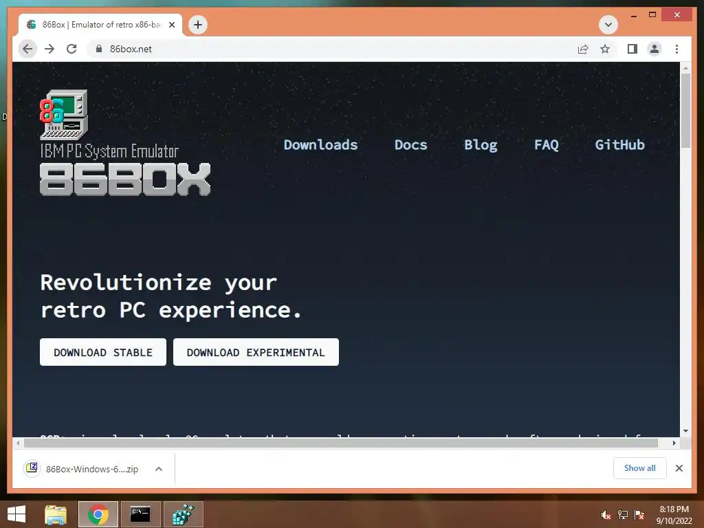Open Chrome's three-dot menu
The height and width of the screenshot is (528, 704).
point(676,49)
